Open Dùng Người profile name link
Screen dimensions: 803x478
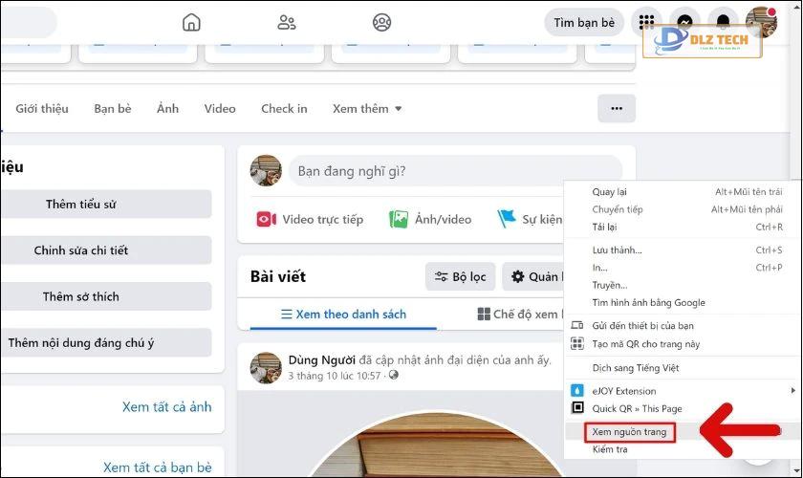point(321,360)
